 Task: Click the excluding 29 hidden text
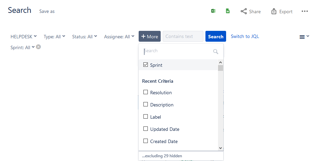click(x=162, y=156)
